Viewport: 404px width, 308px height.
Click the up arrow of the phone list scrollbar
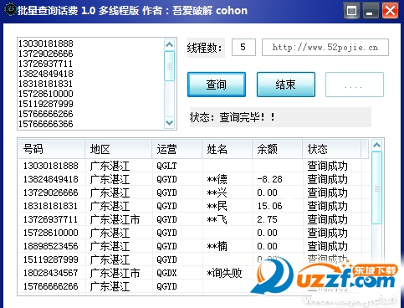tap(169, 44)
